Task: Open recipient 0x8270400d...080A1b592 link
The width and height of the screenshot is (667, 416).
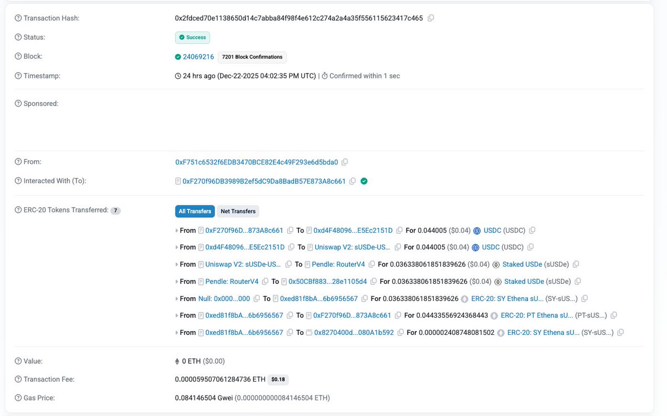Action: (x=354, y=333)
